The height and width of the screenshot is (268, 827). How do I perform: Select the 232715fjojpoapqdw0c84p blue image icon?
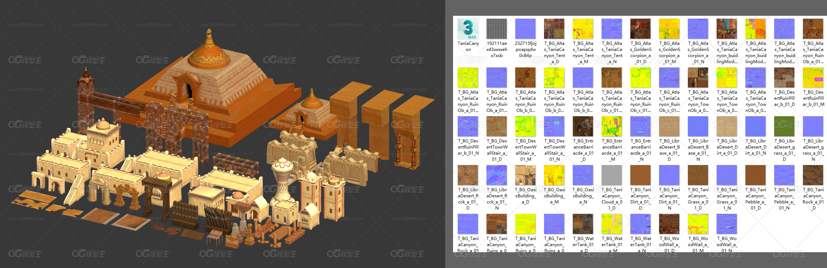click(x=525, y=29)
